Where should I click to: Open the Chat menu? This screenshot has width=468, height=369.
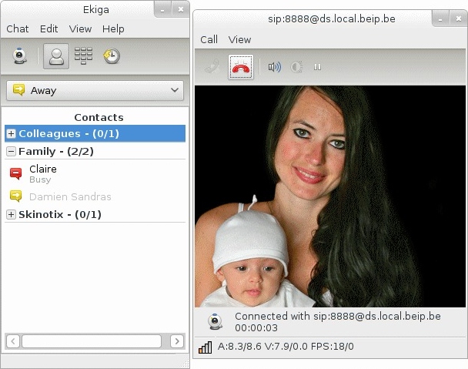(x=18, y=29)
